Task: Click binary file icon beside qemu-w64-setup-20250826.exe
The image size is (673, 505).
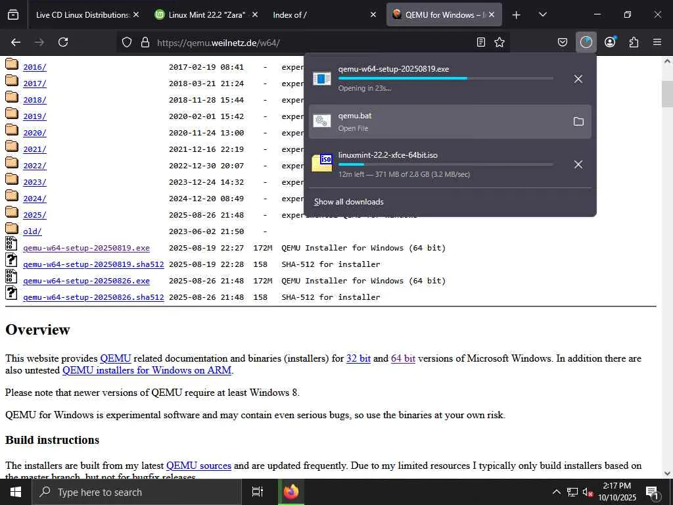Action: click(11, 276)
